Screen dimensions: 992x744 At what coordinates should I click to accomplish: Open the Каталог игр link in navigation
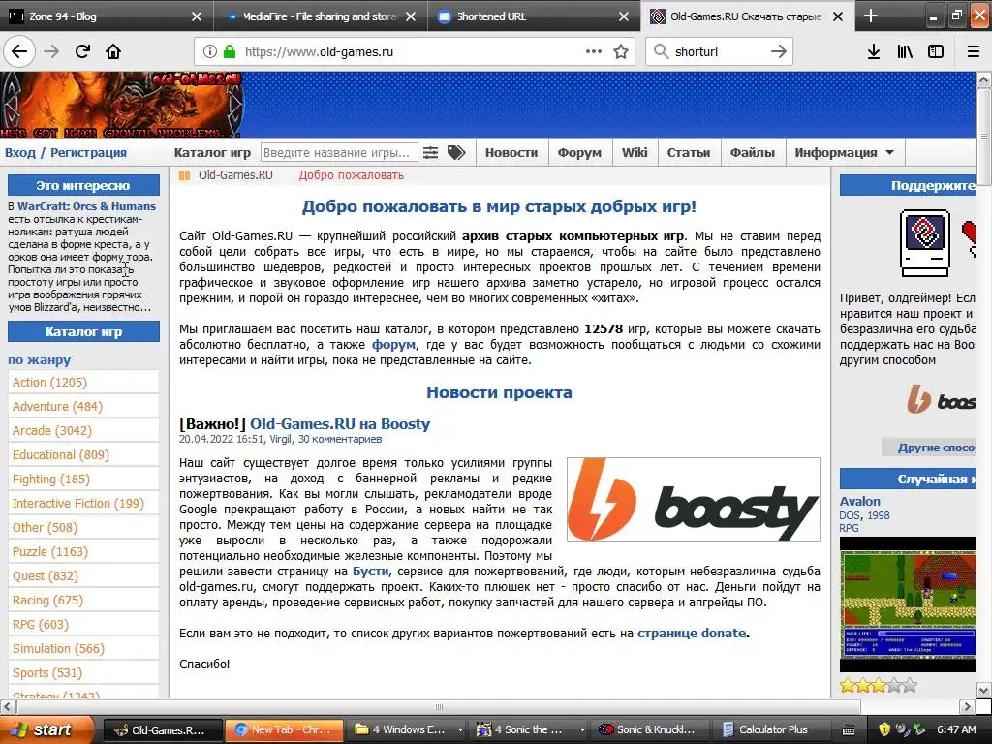pos(212,152)
